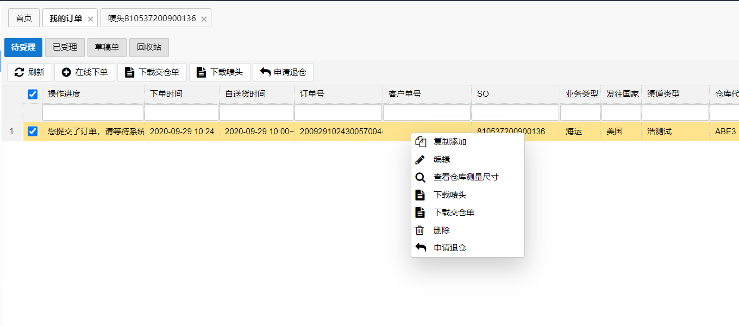
Task: Close the 唛头810537200900136 tab
Action: click(204, 19)
